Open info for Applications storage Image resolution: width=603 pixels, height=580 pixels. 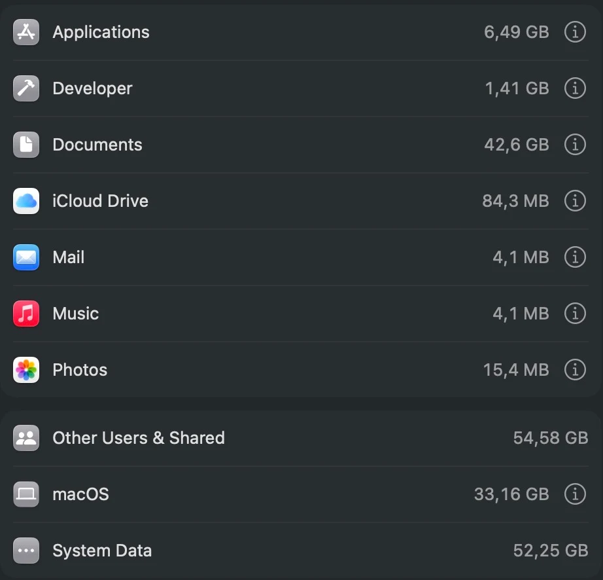click(x=575, y=32)
